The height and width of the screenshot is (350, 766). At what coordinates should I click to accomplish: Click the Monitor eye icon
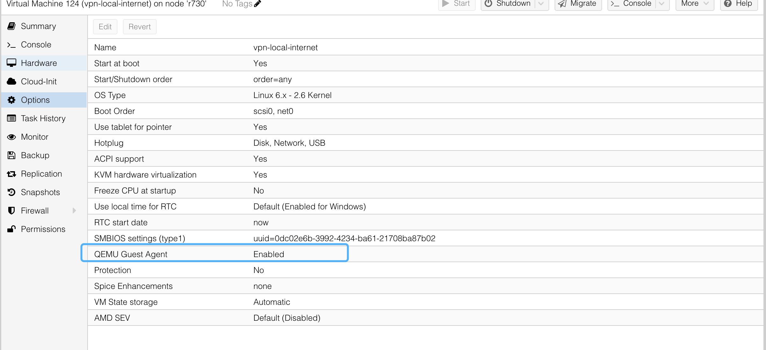coord(11,137)
